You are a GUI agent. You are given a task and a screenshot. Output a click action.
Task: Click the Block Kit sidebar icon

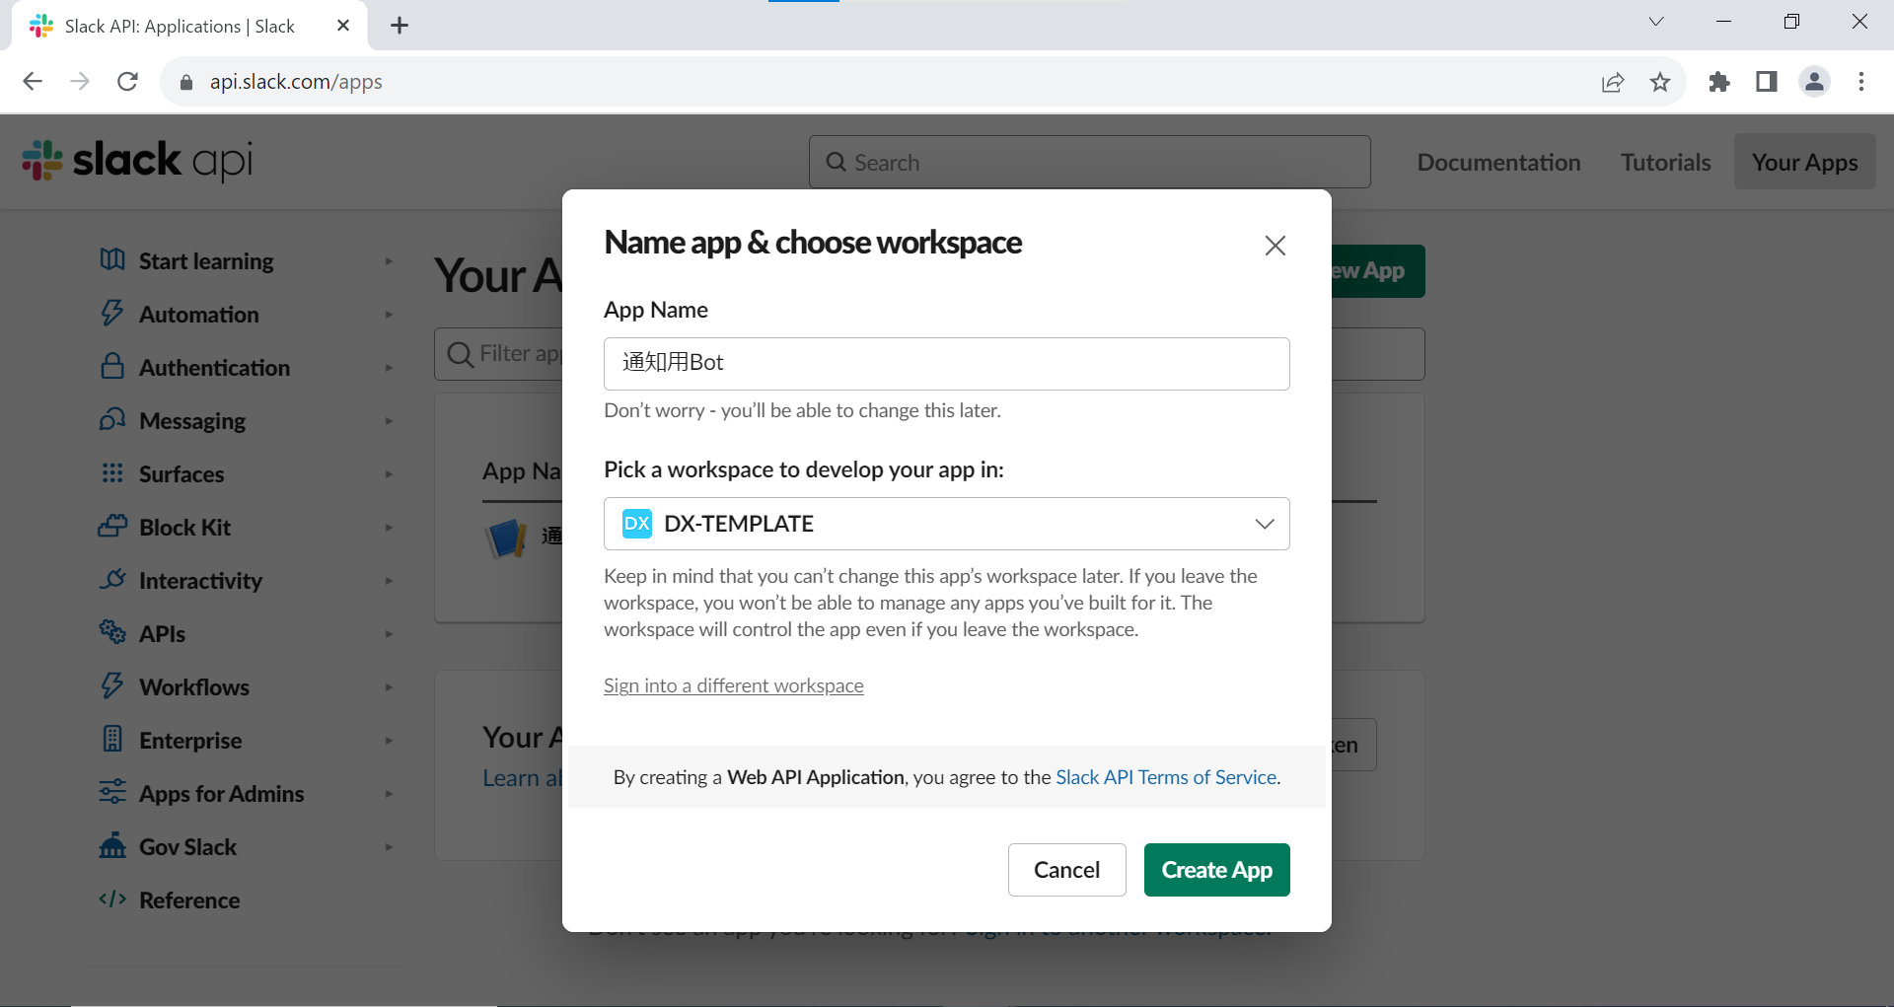112,527
